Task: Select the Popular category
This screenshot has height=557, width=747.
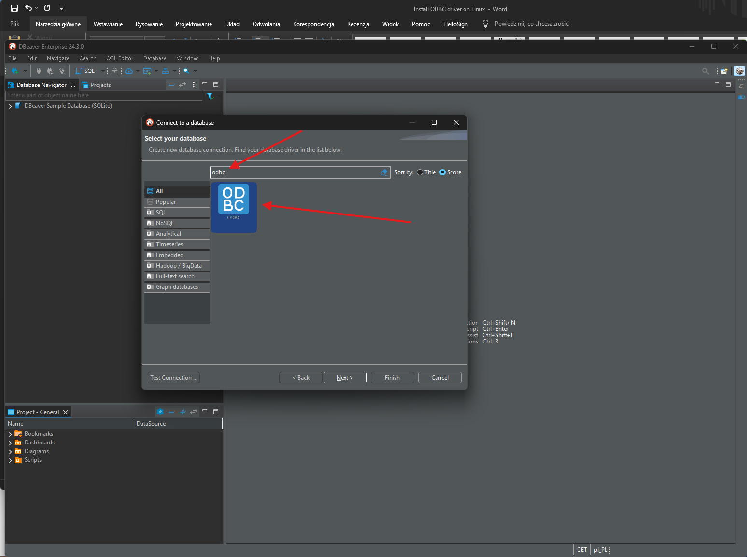Action: [177, 202]
